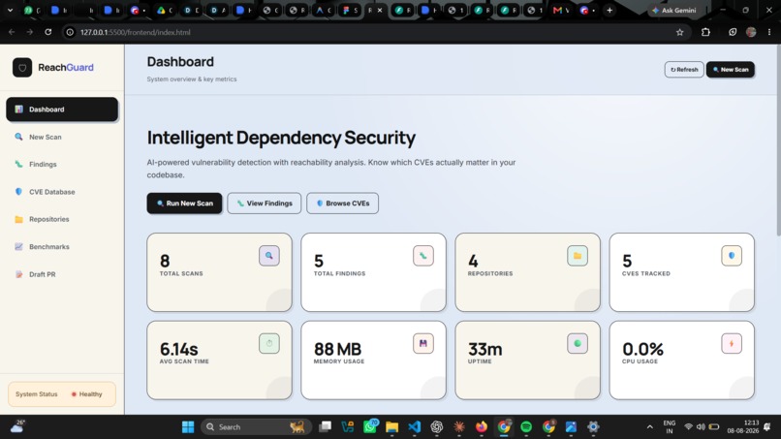This screenshot has width=781, height=439.
Task: Click the 'Intelligent Dependency Security' heading
Action: coord(281,138)
